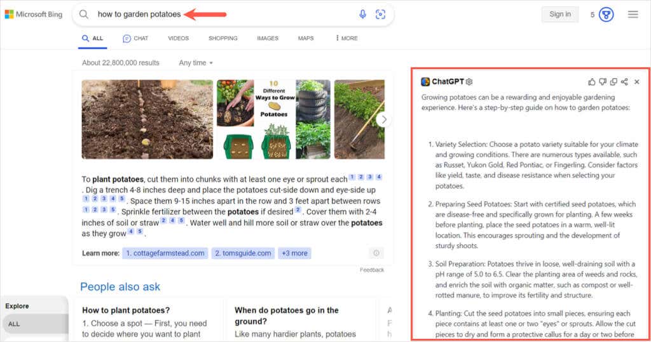Click the microphone voice search icon

pyautogui.click(x=363, y=14)
